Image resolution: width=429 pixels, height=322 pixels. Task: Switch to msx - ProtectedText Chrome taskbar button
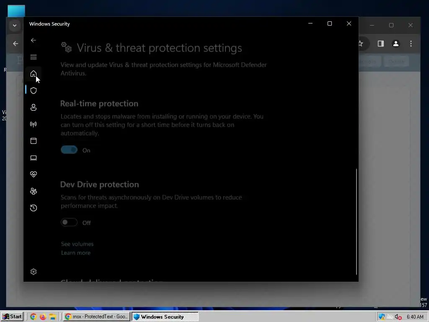pos(97,317)
